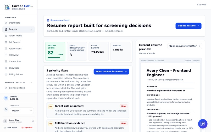Click the '3 priority fixes' heading

coord(57,70)
